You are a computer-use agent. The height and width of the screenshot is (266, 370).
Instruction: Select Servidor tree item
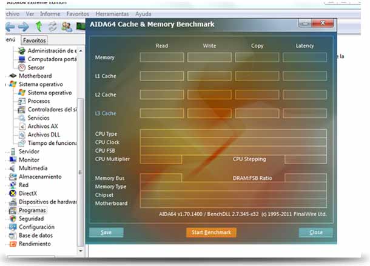(x=29, y=151)
